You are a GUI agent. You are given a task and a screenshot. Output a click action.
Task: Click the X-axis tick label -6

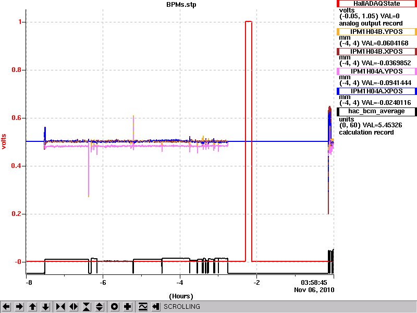coord(103,283)
